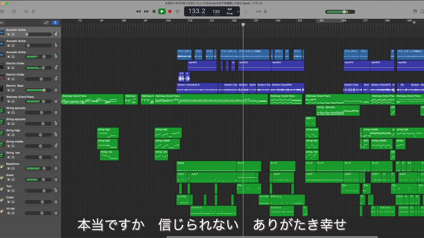424x238 pixels.
Task: Toggle the blue Catch Playhead button
Action: (x=55, y=22)
